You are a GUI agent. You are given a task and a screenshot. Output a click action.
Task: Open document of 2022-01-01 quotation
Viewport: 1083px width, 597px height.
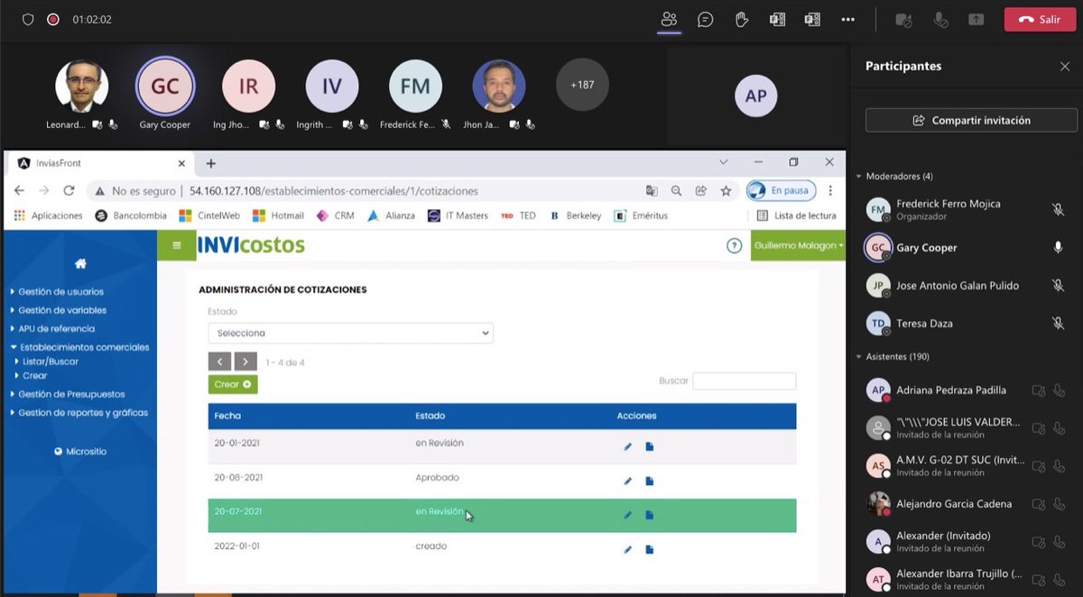point(649,549)
